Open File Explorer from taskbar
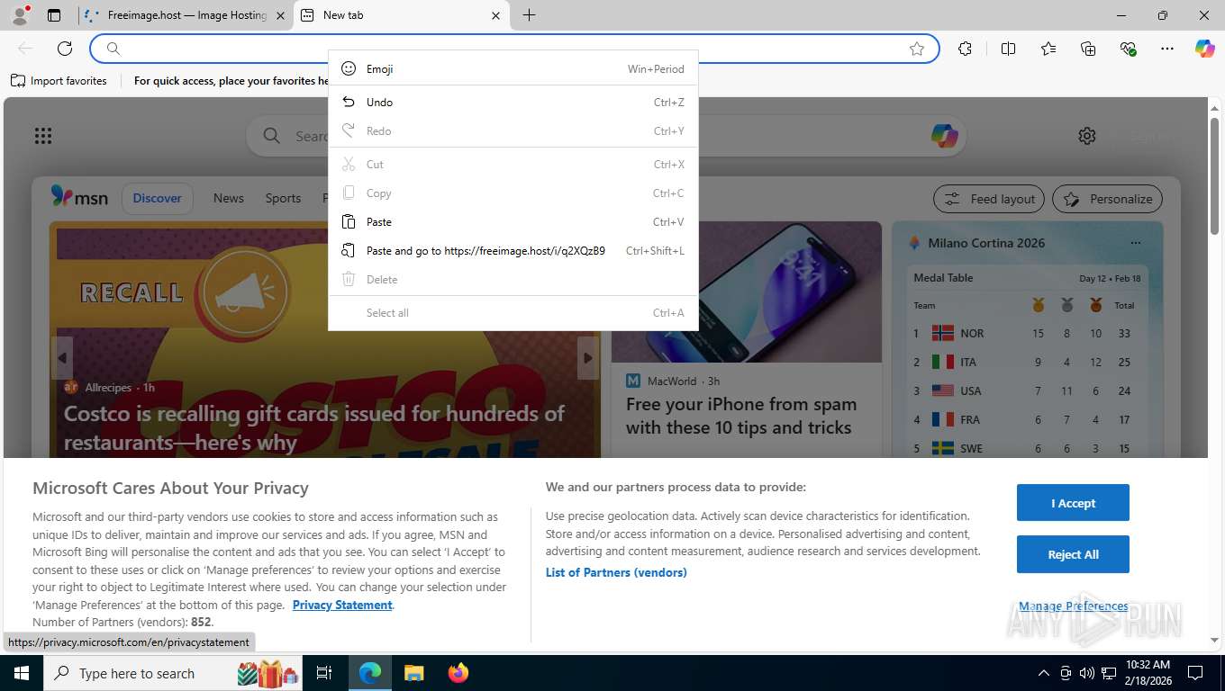This screenshot has height=691, width=1225. (x=413, y=673)
